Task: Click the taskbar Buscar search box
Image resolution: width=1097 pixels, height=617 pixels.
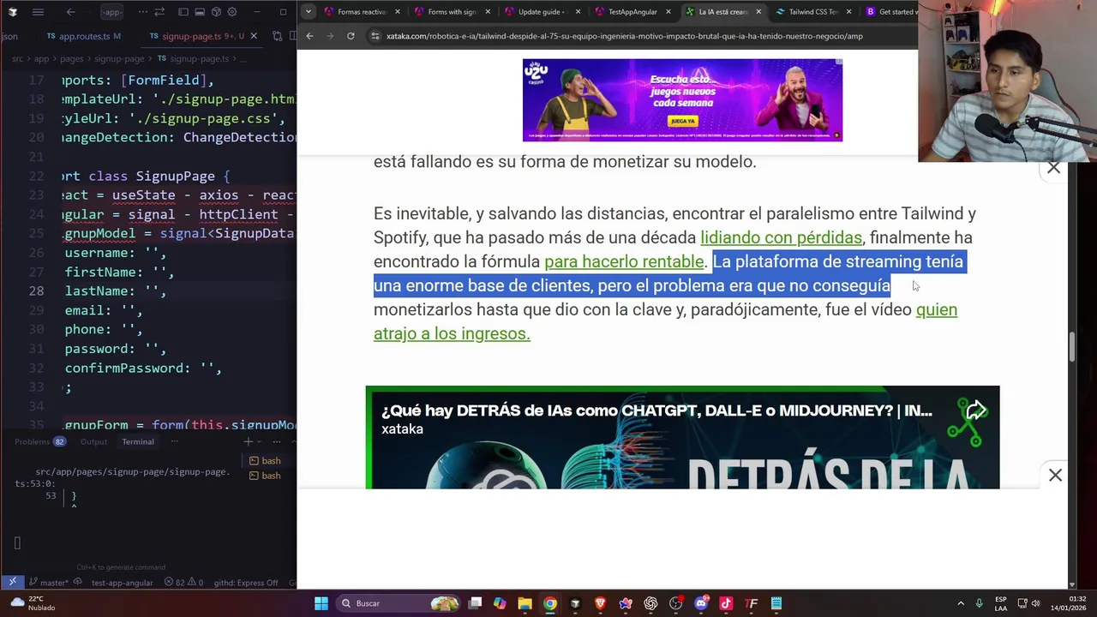Action: pos(399,603)
